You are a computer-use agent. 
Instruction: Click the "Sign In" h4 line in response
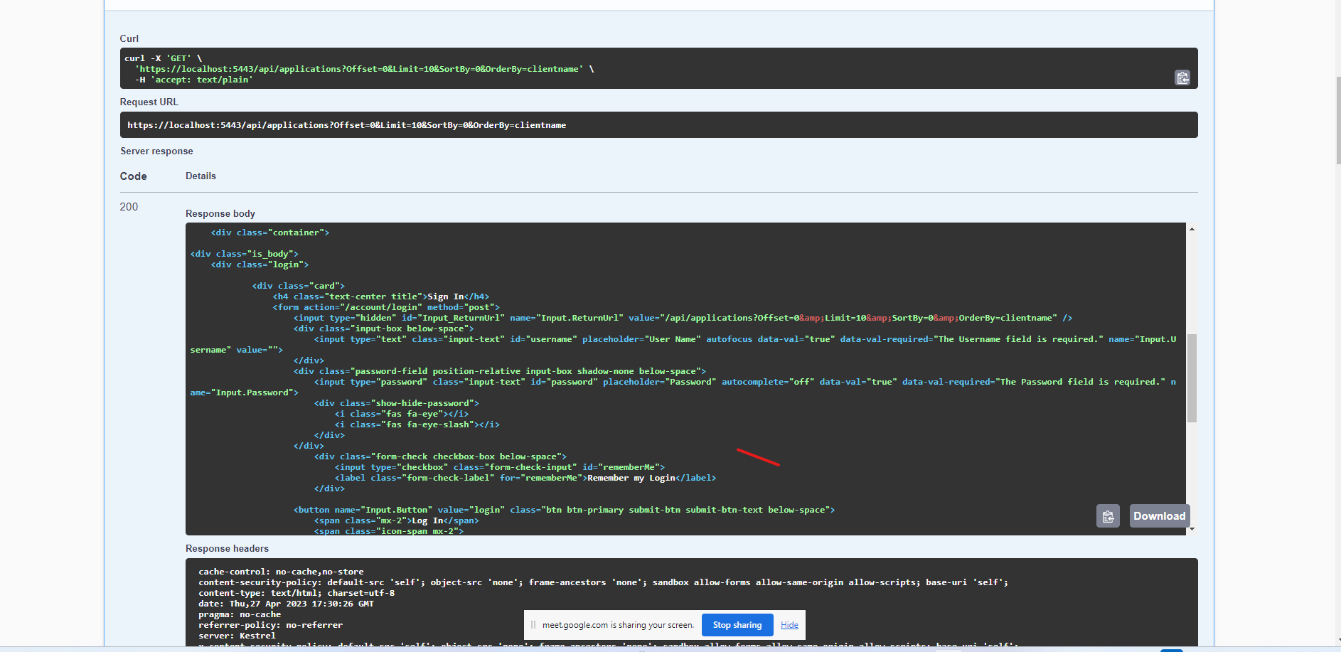click(381, 296)
